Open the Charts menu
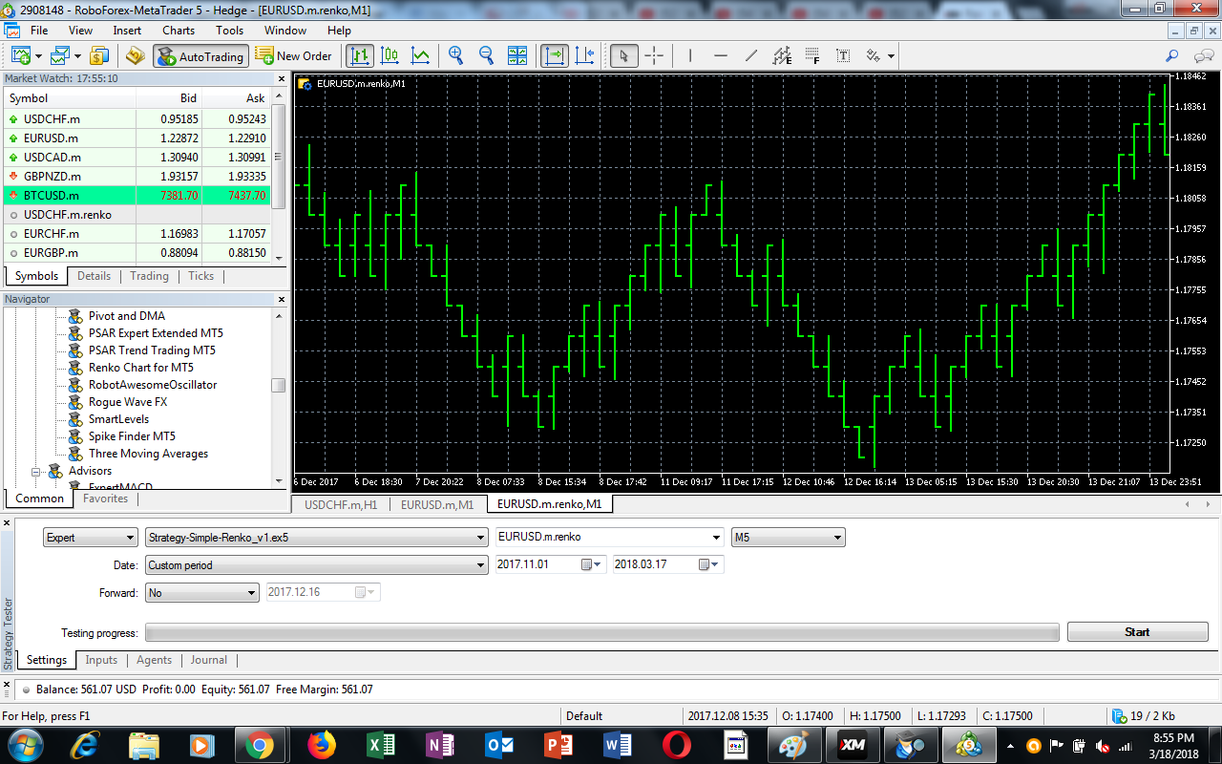Viewport: 1222px width, 764px height. pos(179,31)
